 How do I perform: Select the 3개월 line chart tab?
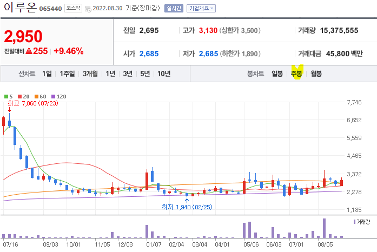tap(90, 74)
